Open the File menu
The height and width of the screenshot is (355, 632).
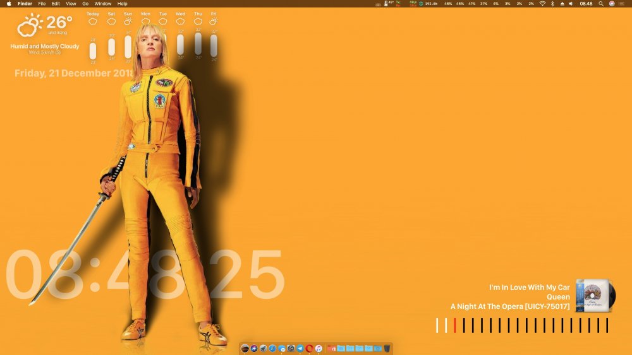point(42,4)
